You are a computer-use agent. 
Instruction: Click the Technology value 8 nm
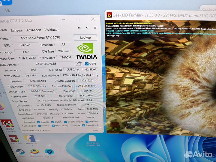[25, 52]
